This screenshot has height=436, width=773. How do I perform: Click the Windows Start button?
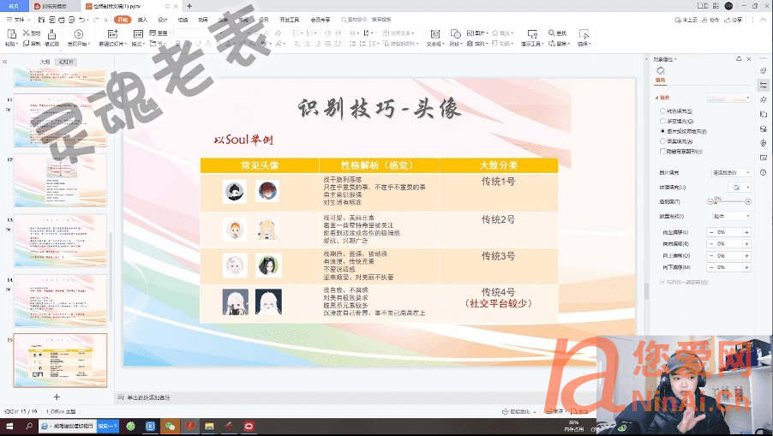[x=9, y=426]
